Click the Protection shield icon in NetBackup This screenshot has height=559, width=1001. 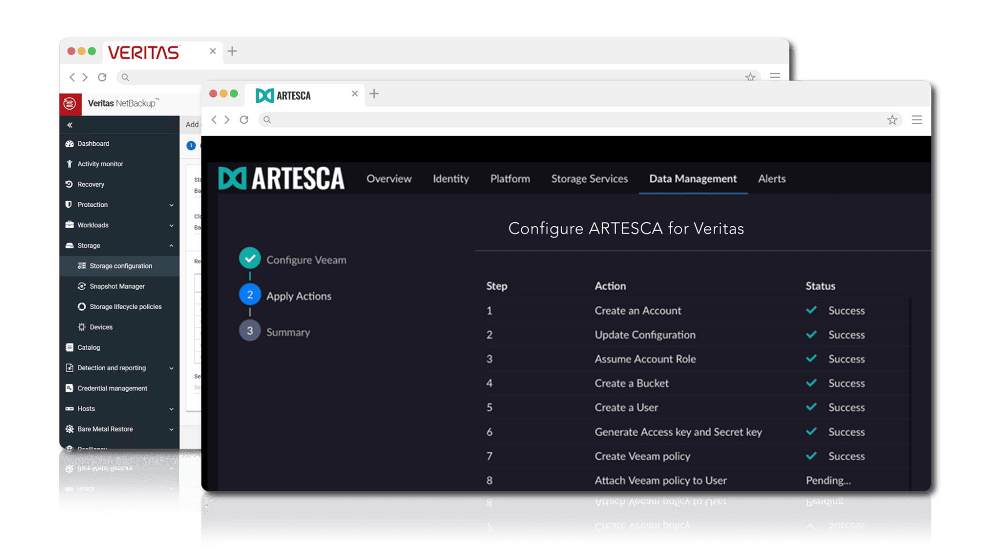coord(69,204)
